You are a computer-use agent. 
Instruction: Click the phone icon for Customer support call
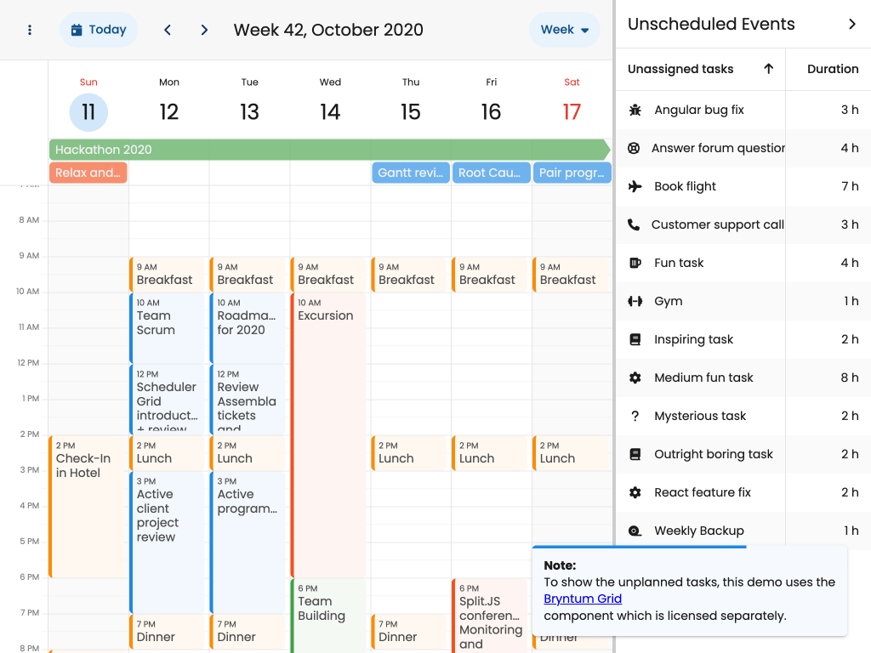634,224
